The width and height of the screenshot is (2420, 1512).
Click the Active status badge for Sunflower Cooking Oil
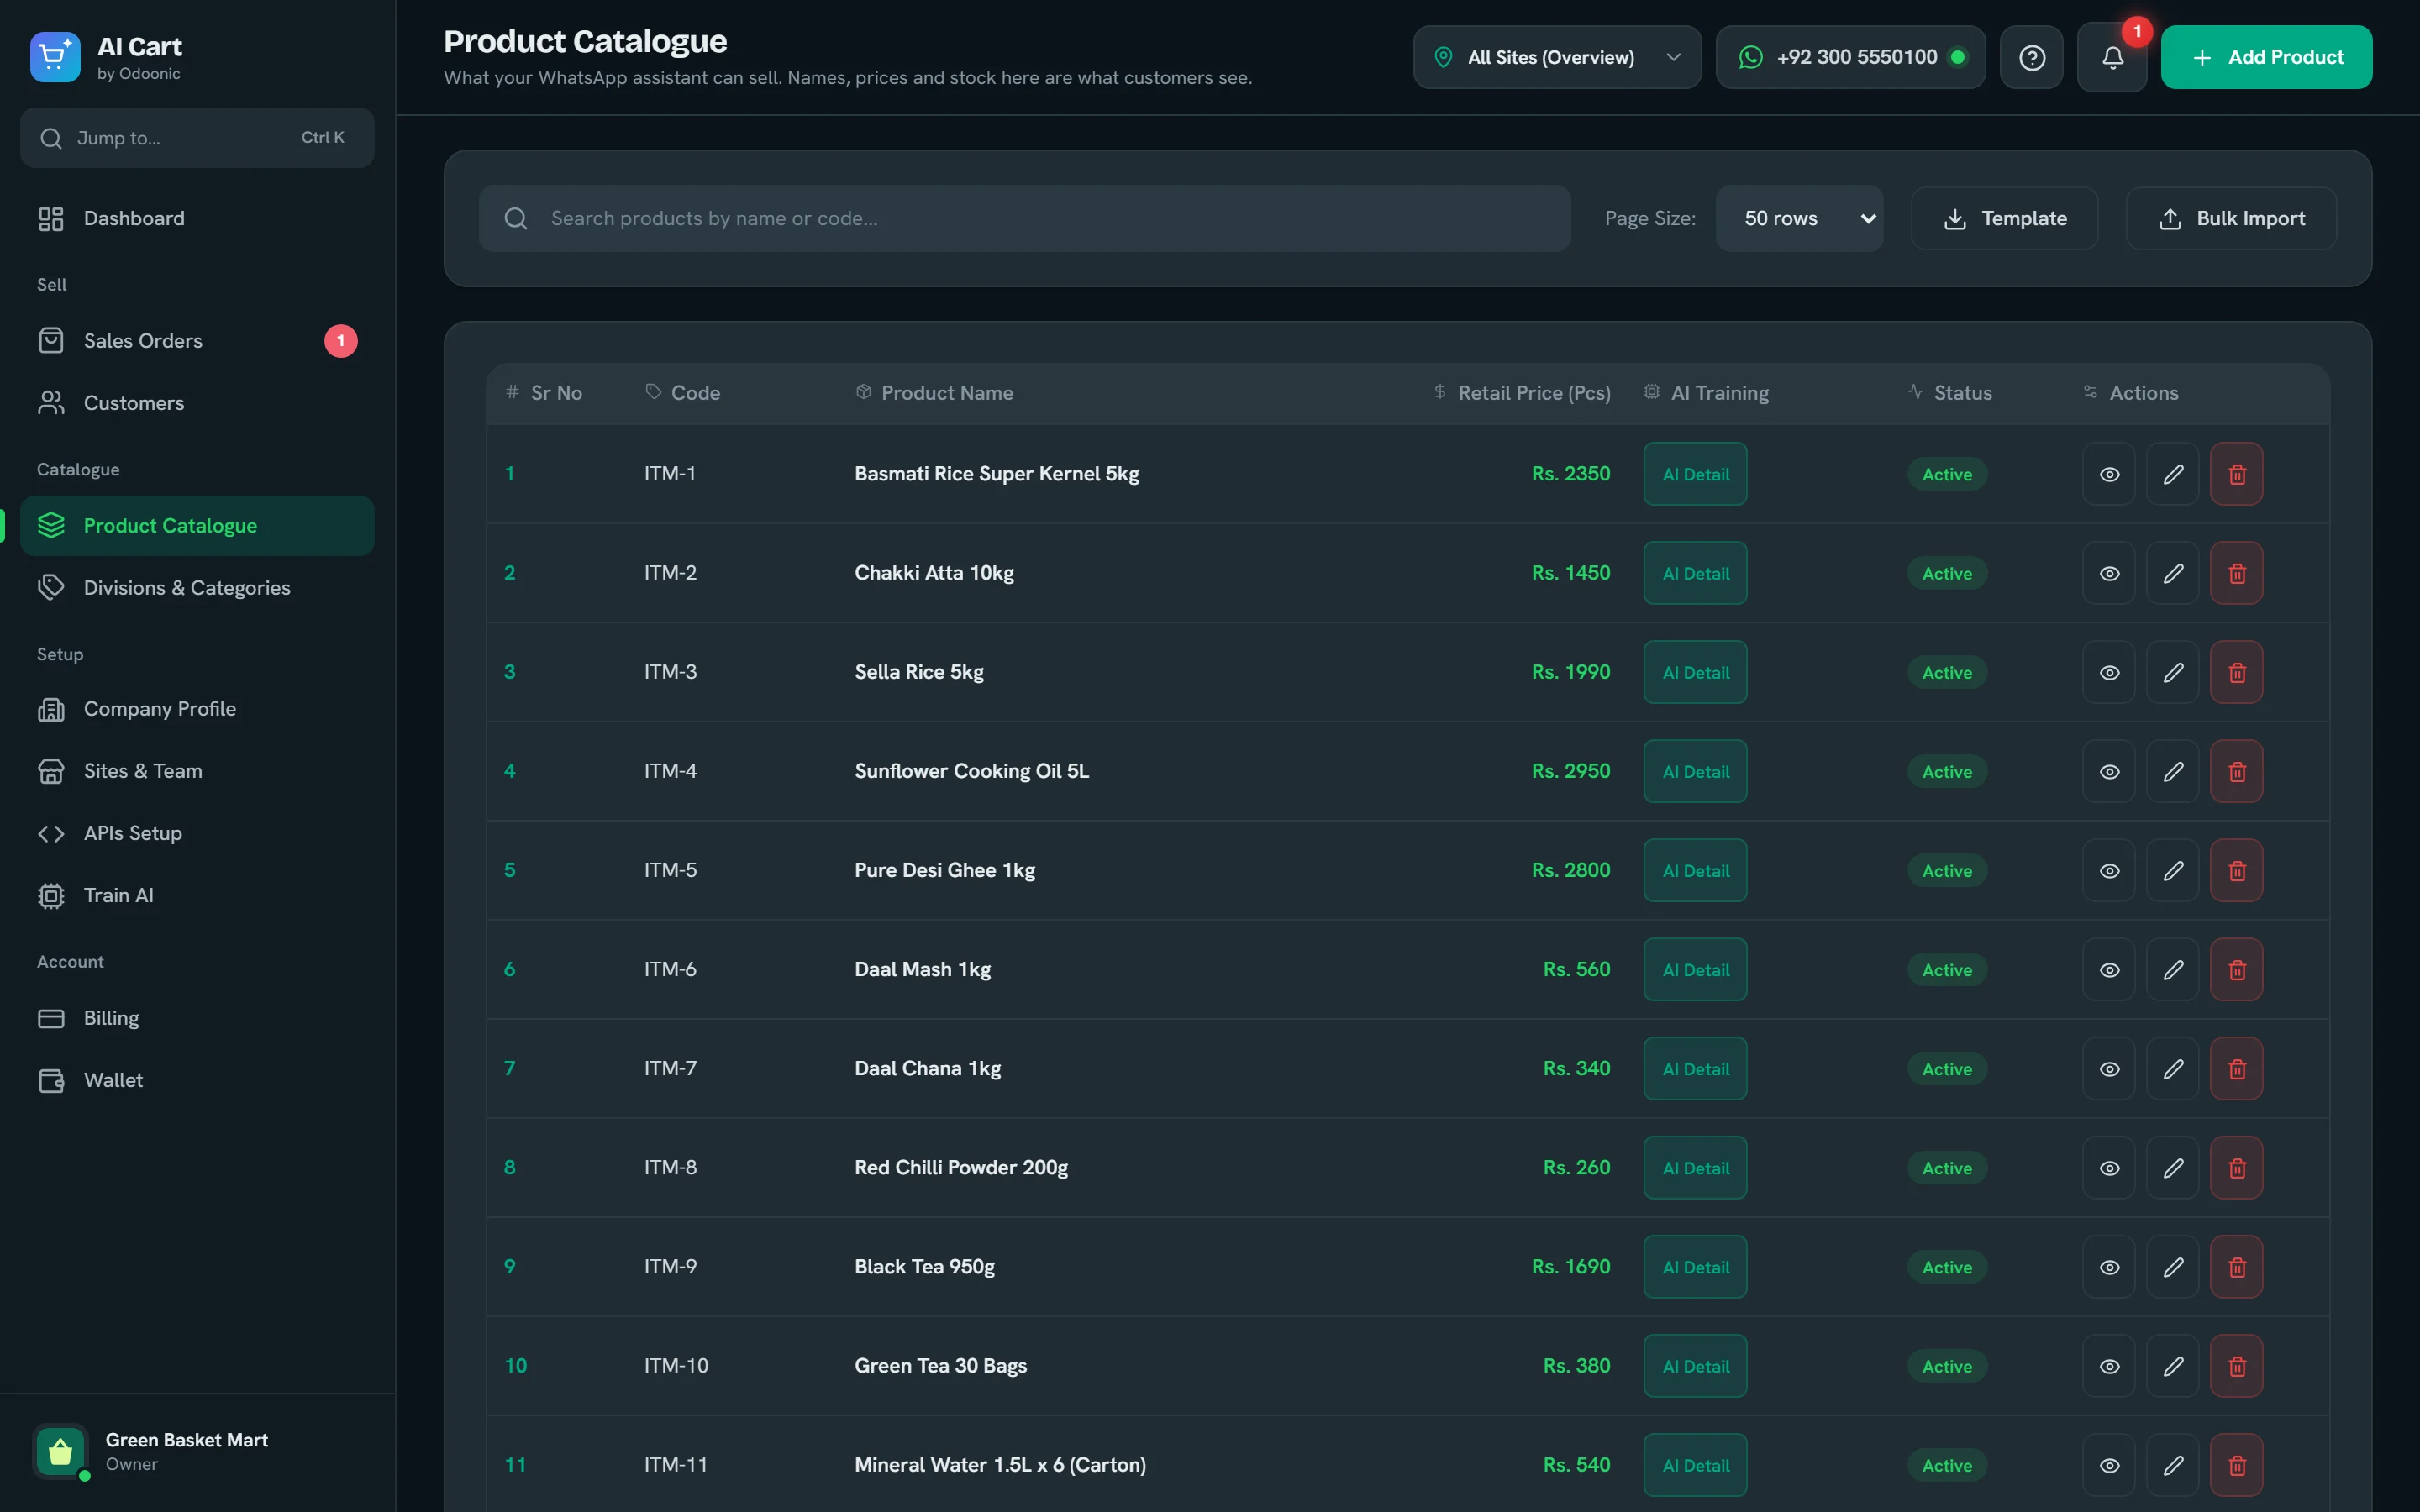click(1946, 771)
